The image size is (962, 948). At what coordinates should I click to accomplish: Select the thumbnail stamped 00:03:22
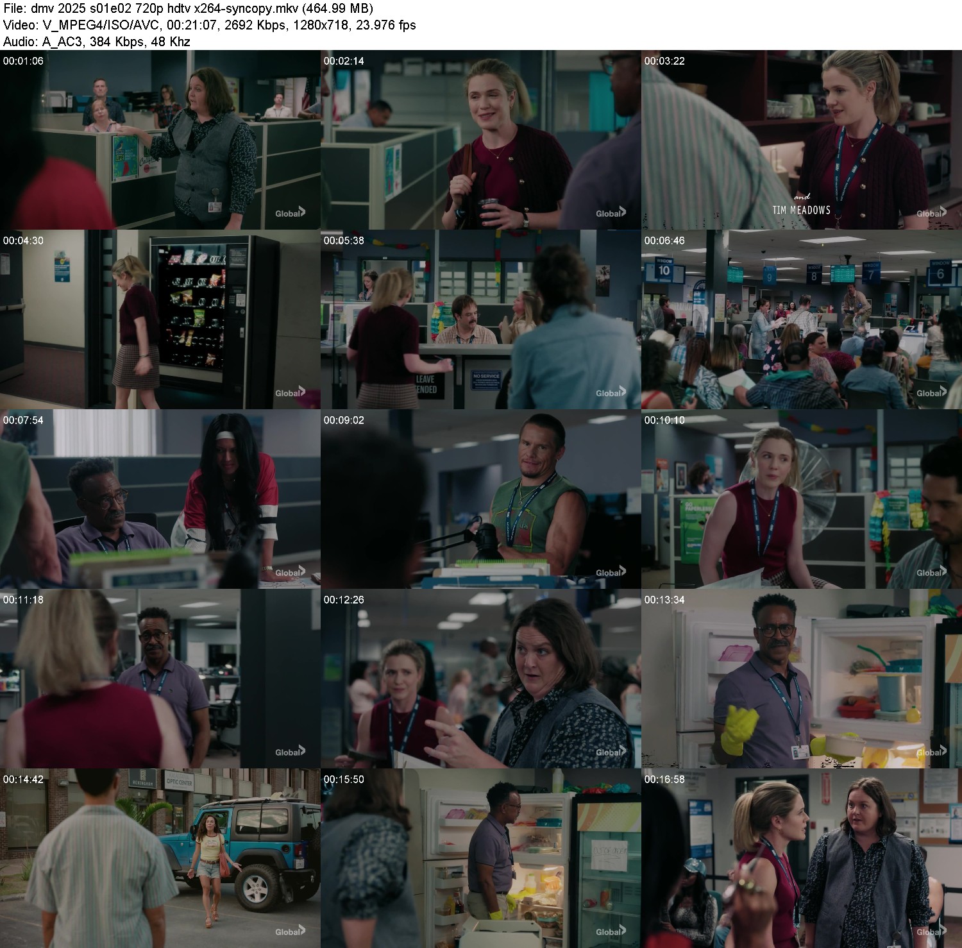coord(802,140)
